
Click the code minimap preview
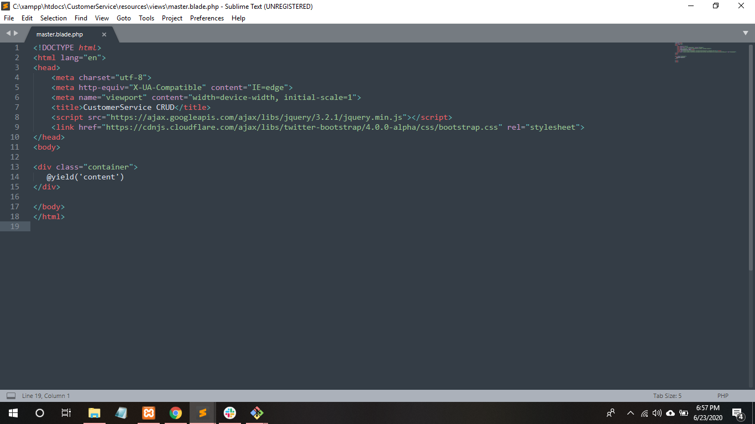pyautogui.click(x=705, y=52)
